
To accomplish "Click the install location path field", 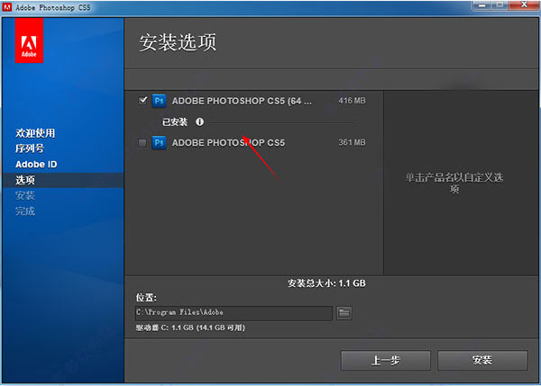I will coord(234,312).
